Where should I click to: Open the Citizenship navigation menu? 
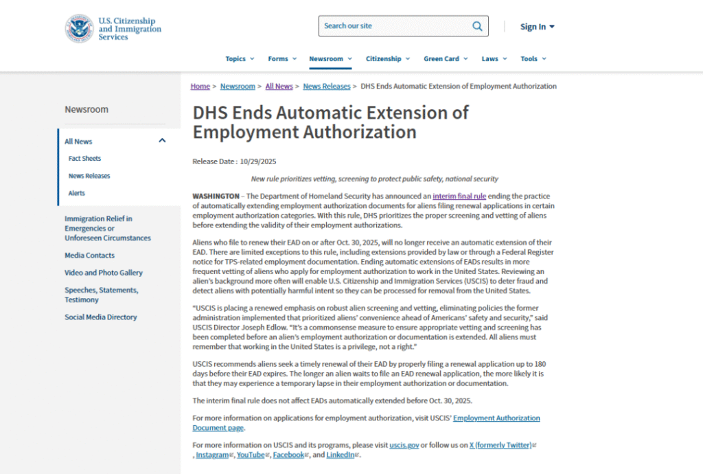pos(387,59)
